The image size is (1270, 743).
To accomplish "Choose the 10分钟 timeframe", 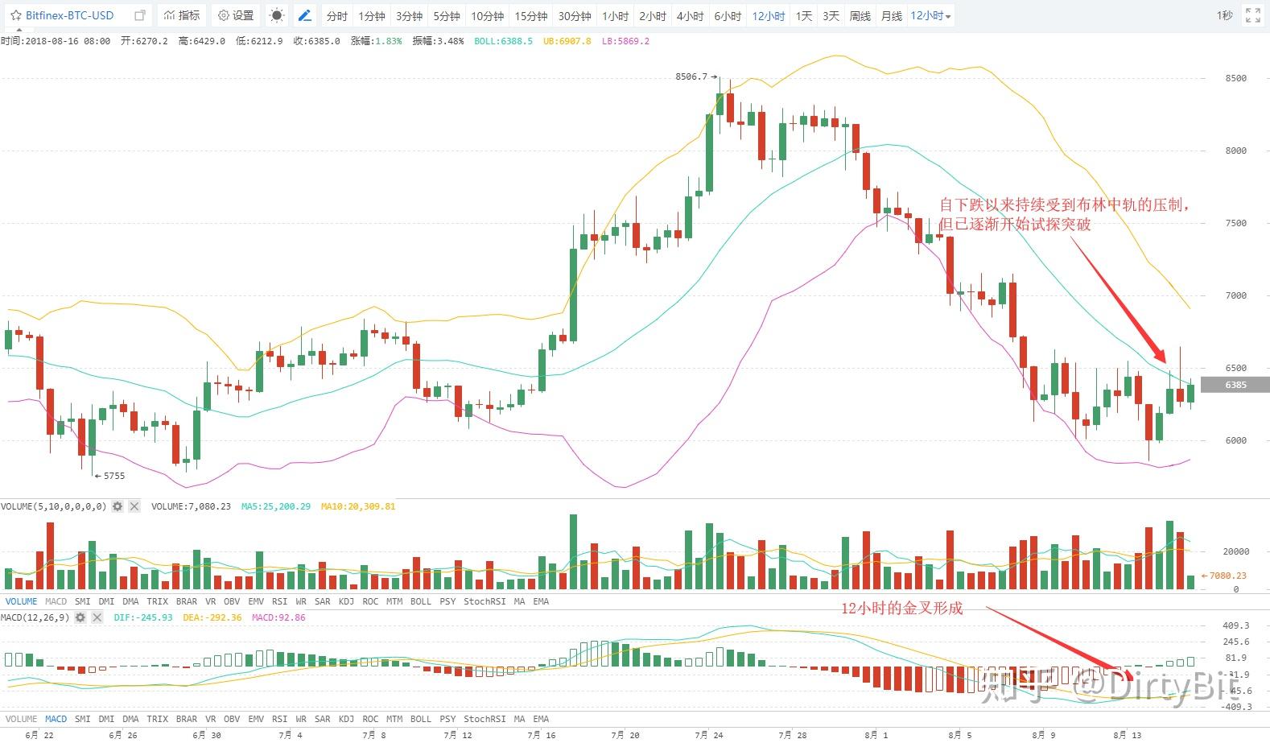I will (x=487, y=15).
